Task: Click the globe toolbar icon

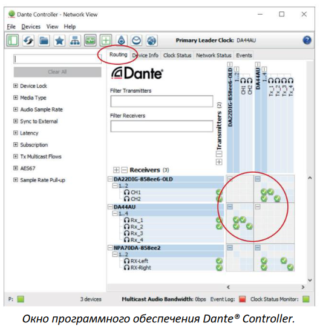Action: [152, 40]
